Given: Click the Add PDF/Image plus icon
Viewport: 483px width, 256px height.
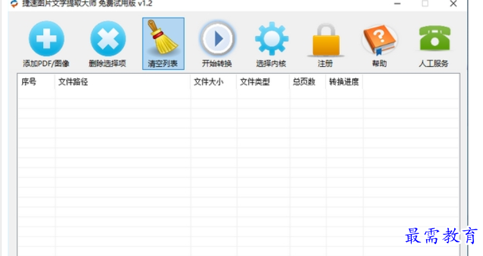Looking at the screenshot, I should [46, 38].
